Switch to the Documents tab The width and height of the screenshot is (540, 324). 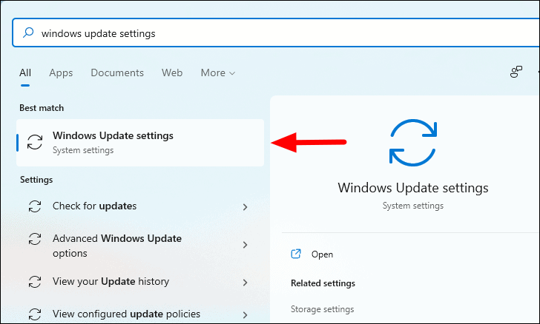pyautogui.click(x=117, y=72)
